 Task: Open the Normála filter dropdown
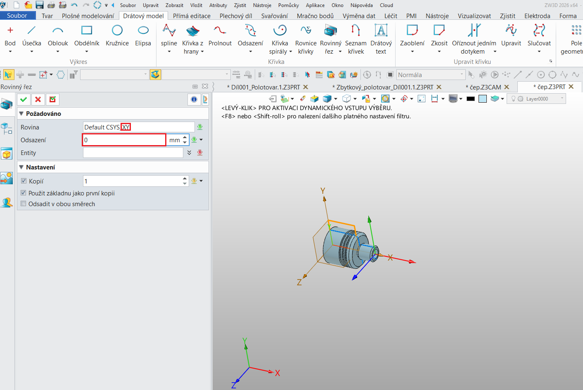[431, 75]
